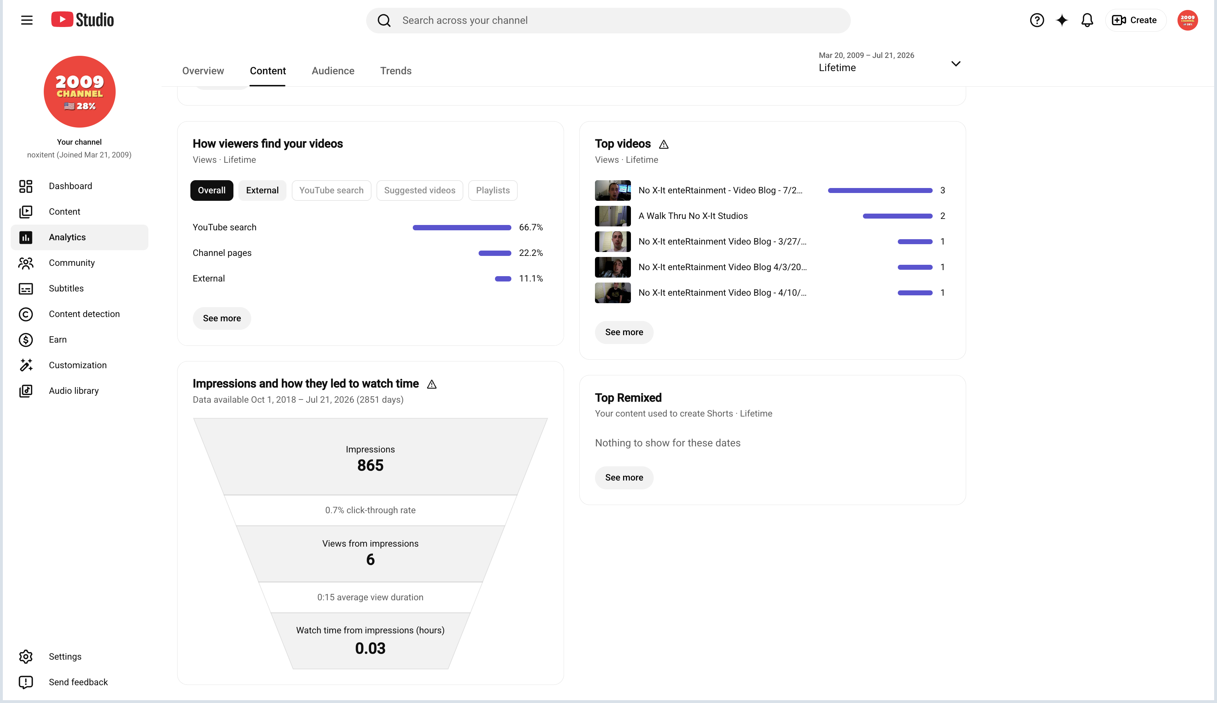
Task: Open the hamburger navigation menu
Action: point(27,20)
